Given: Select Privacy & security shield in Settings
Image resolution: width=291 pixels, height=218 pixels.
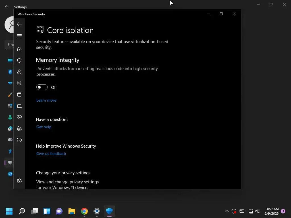Looking at the screenshot, I should (10, 163).
